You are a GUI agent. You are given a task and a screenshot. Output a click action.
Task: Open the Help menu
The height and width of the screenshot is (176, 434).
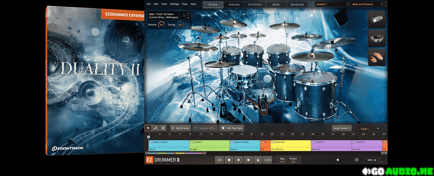coord(193,4)
